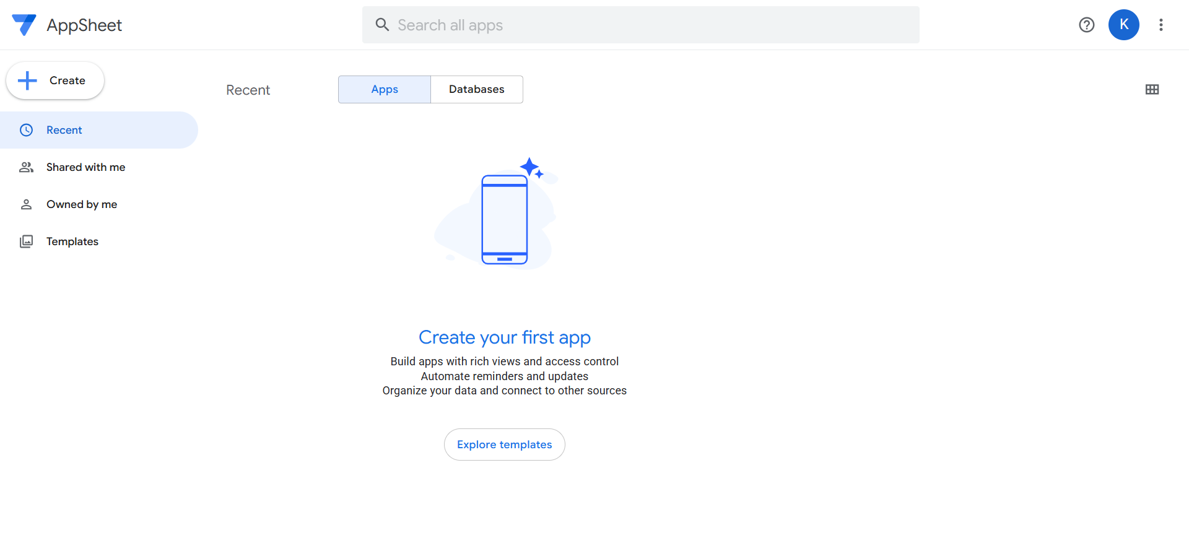Screen dimensions: 1189x538
Task: Click the AppSheet title text
Action: click(84, 25)
